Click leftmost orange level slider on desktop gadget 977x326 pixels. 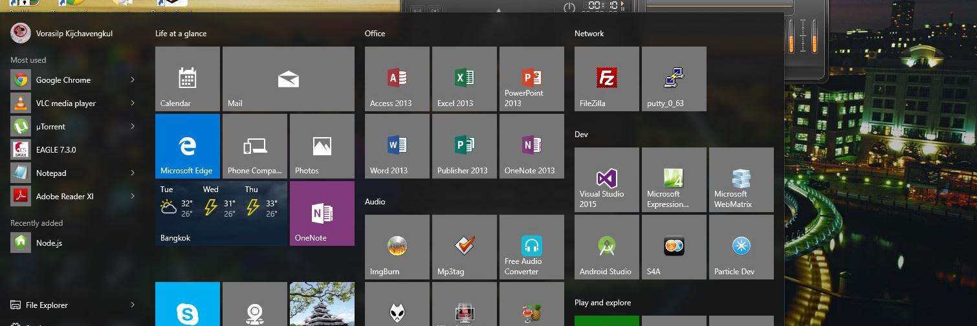pyautogui.click(x=791, y=36)
